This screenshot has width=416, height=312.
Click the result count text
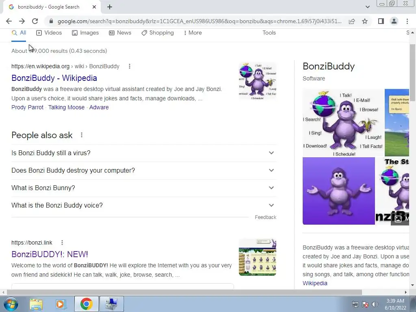point(59,51)
